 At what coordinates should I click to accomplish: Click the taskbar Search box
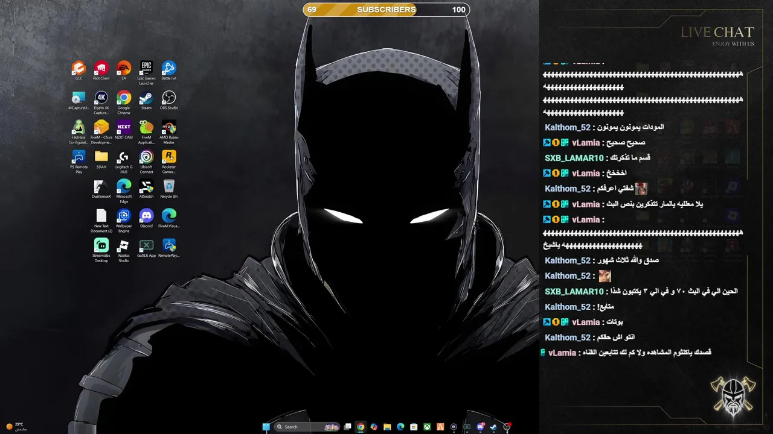click(x=307, y=427)
